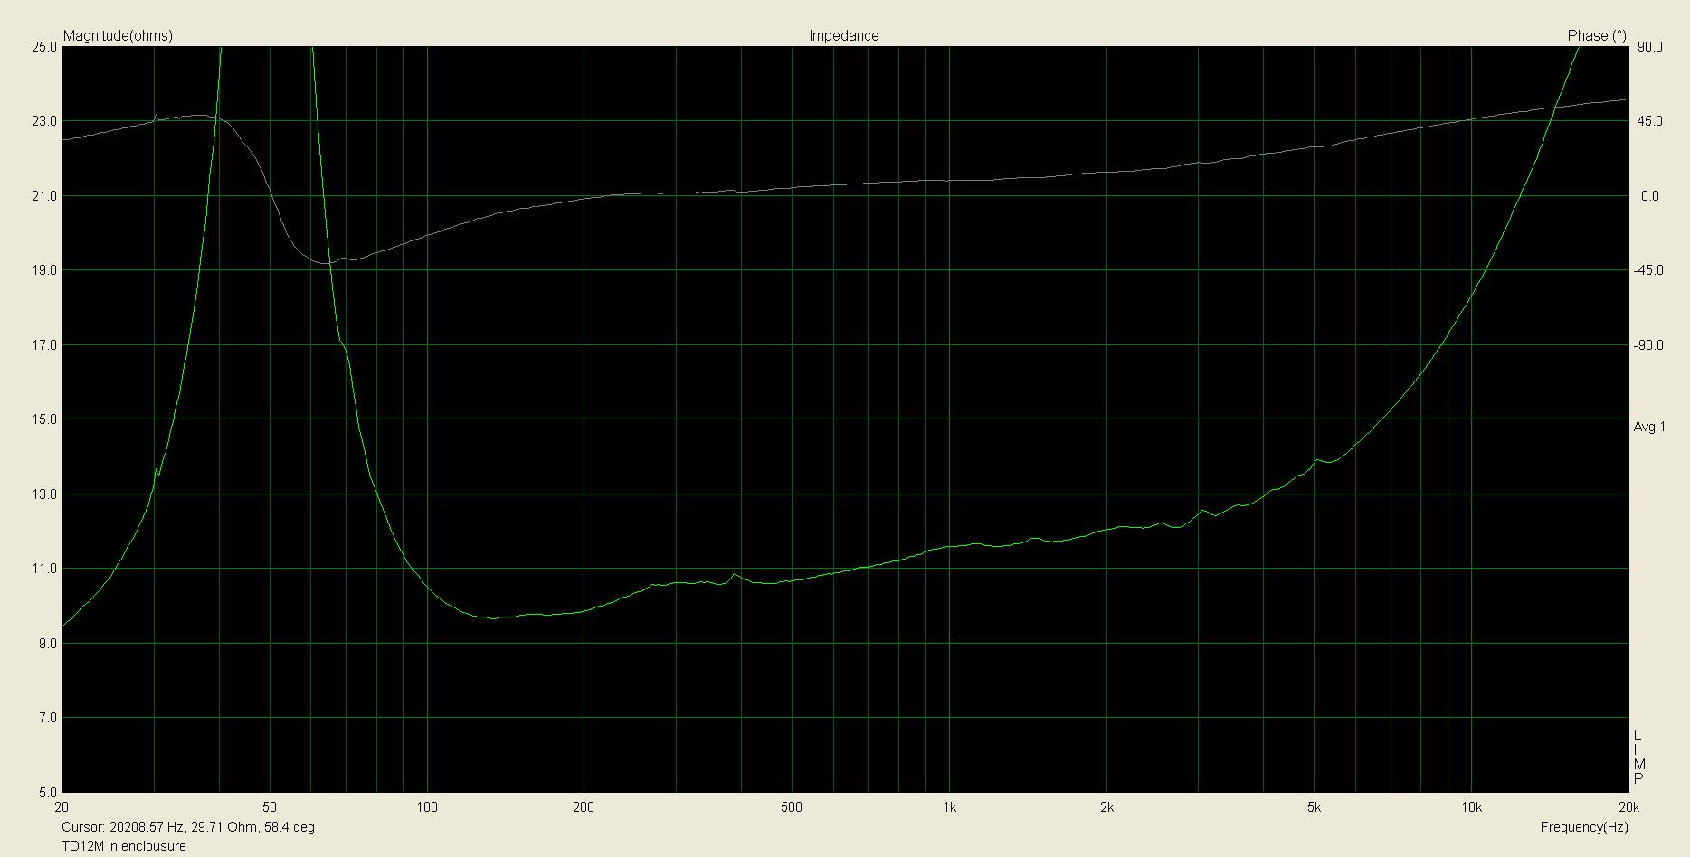Viewport: 1690px width, 857px height.
Task: Click the -90.0 phase axis value
Action: pos(1650,345)
